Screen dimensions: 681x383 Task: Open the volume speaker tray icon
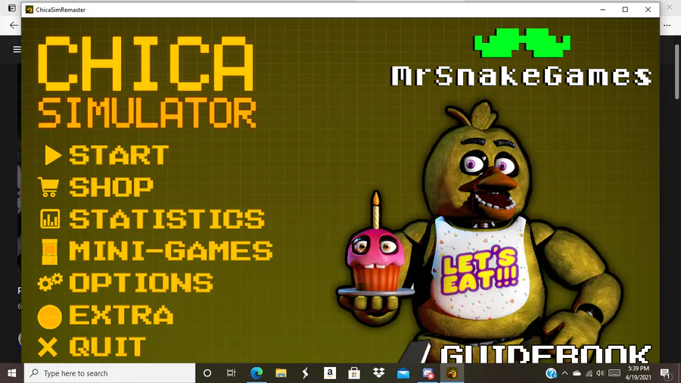[600, 373]
